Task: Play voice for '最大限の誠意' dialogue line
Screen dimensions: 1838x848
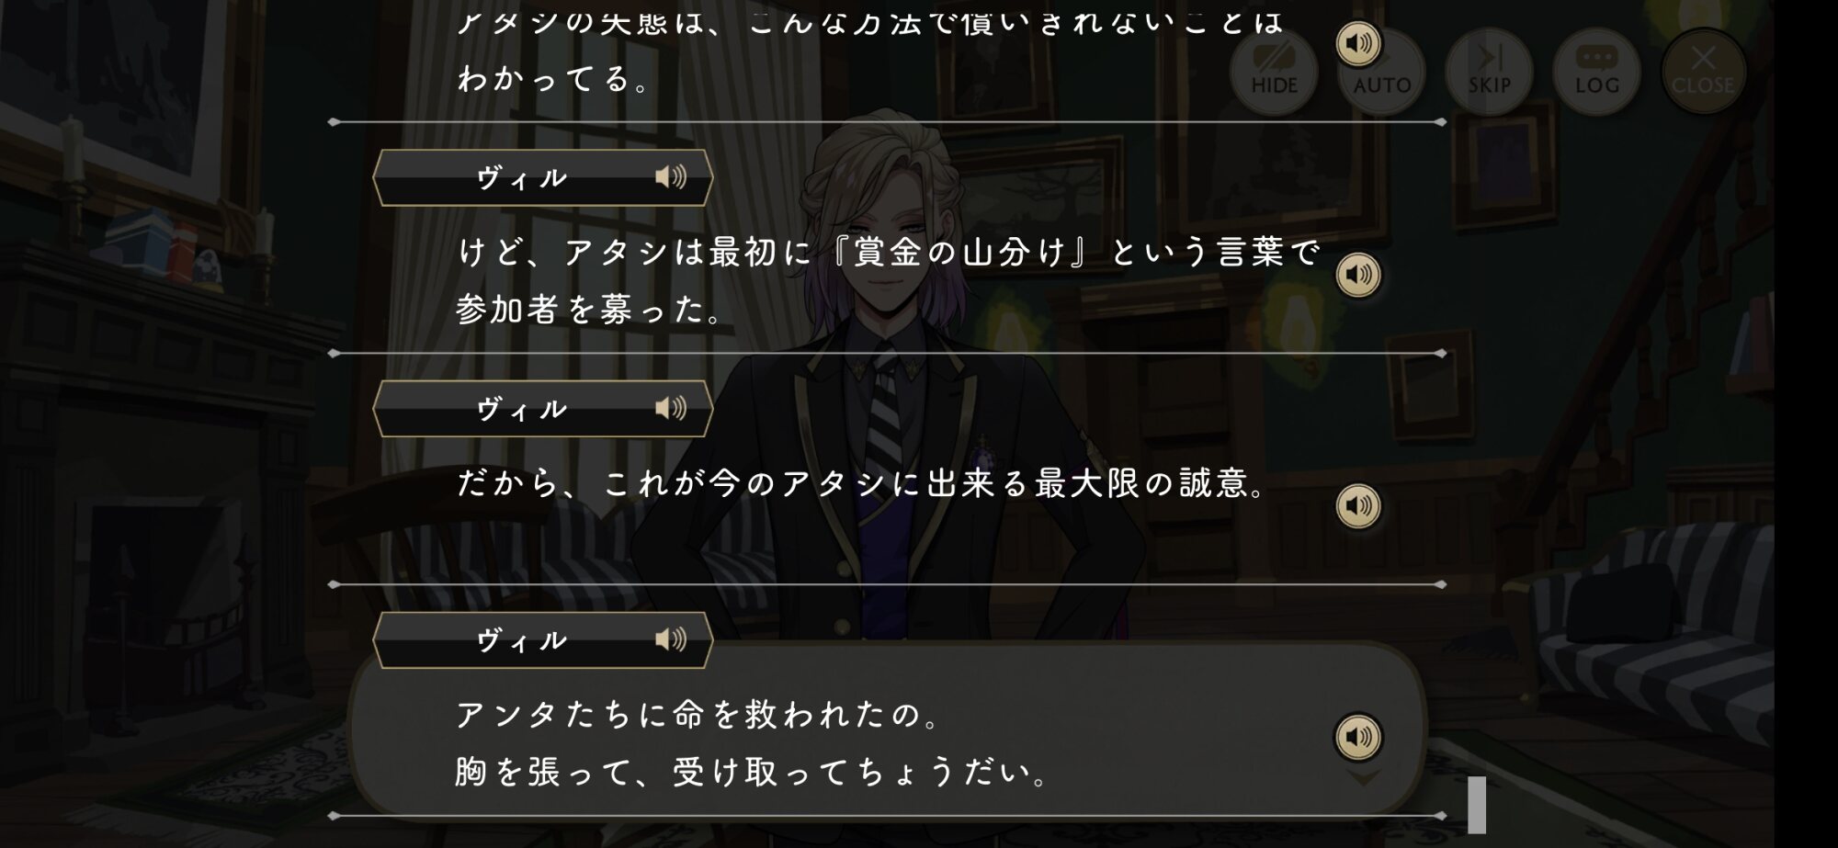Action: (x=1357, y=506)
